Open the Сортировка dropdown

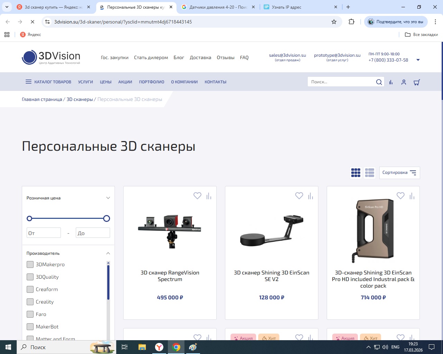click(x=399, y=173)
